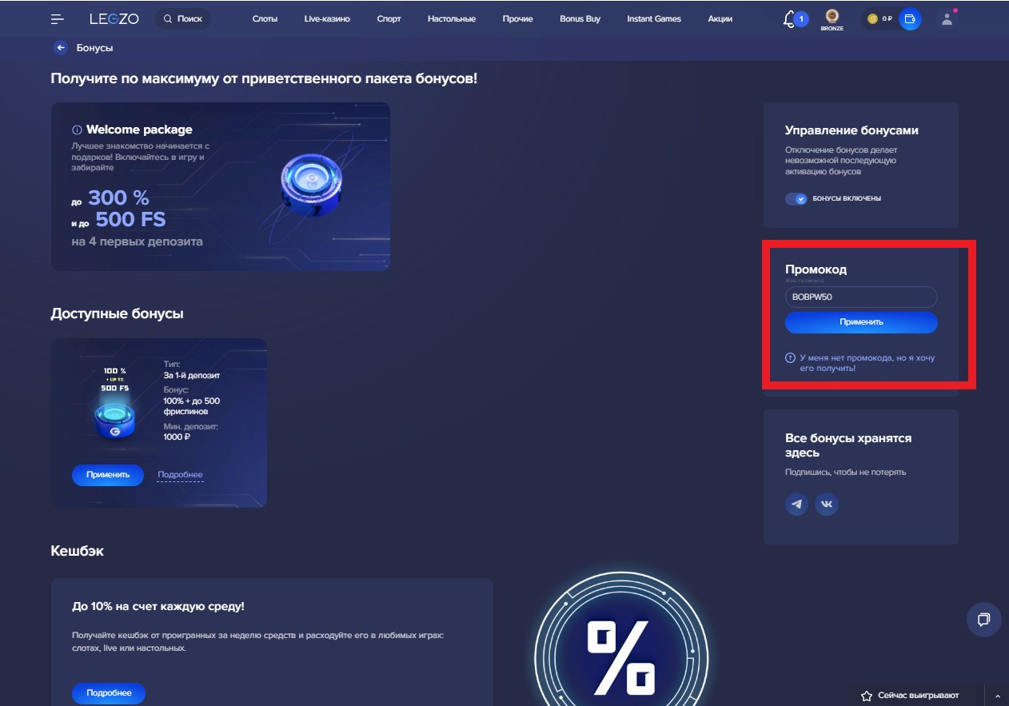Toggle the Бонусы включены switch
Viewport: 1009px width, 706px height.
(x=796, y=199)
